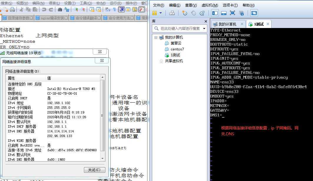
Task: Toggle synchronized vertical scrolling icon
Action: pos(92,10)
